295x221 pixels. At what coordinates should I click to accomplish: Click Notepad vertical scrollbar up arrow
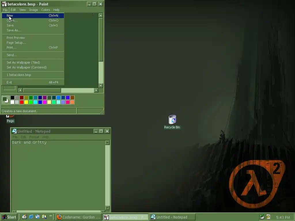click(107, 143)
